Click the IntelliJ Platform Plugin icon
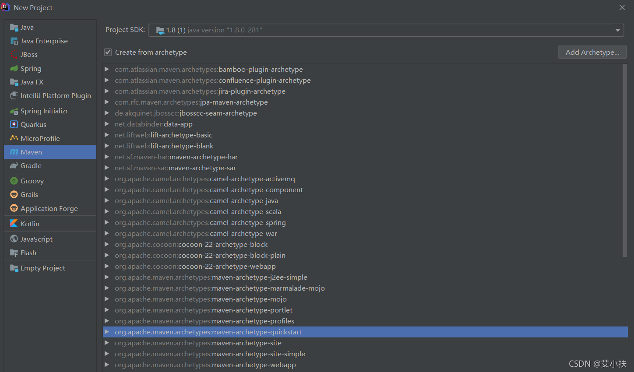 click(x=14, y=96)
